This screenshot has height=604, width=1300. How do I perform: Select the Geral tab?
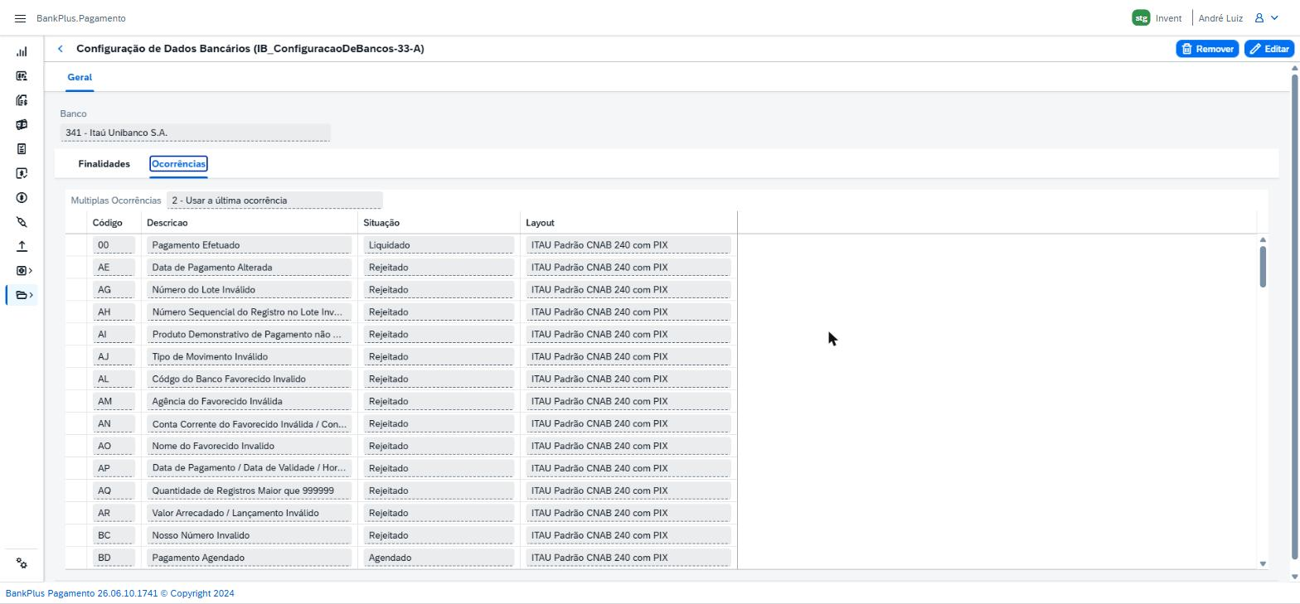point(80,77)
